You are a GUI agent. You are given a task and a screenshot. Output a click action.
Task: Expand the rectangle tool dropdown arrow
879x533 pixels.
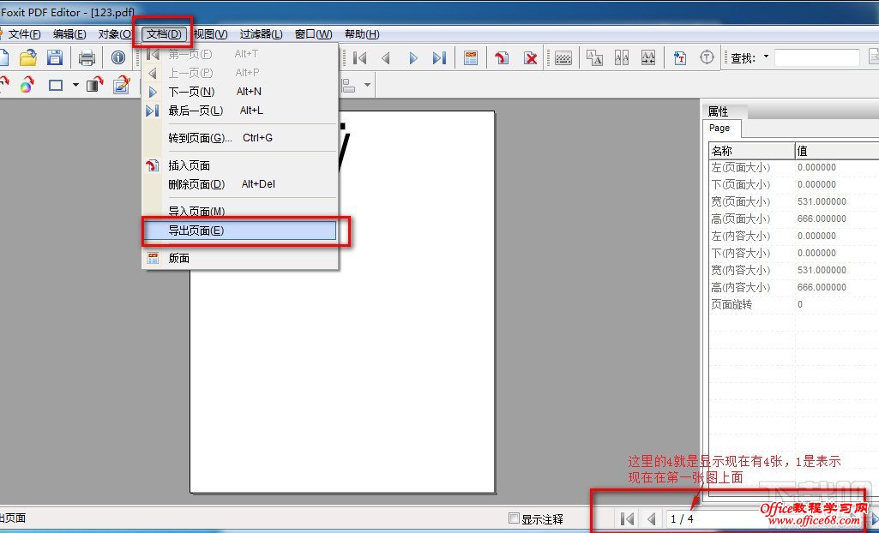click(x=75, y=86)
